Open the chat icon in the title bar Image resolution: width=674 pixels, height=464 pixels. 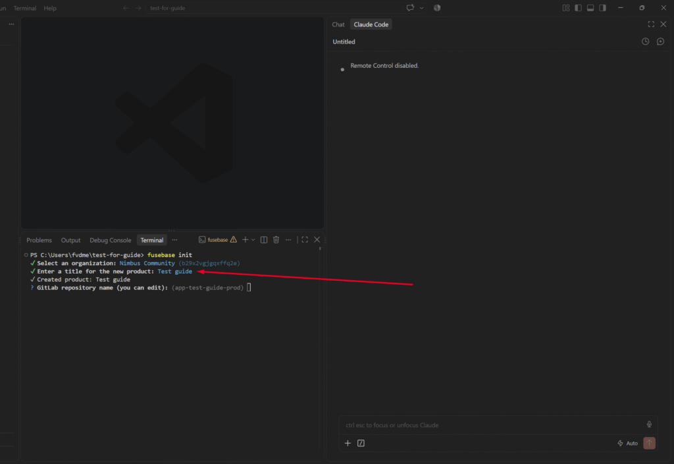coord(410,8)
